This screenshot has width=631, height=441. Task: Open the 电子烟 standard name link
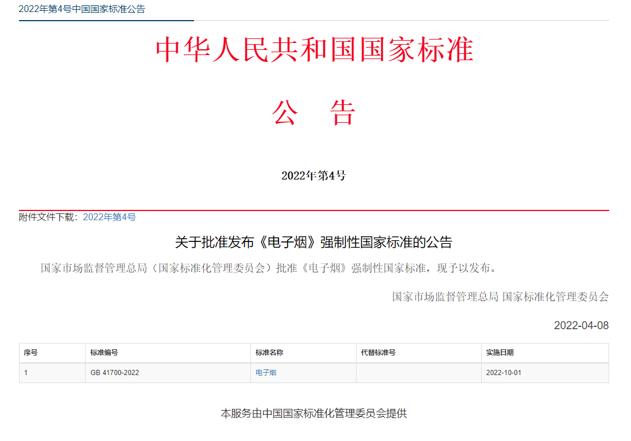click(266, 373)
